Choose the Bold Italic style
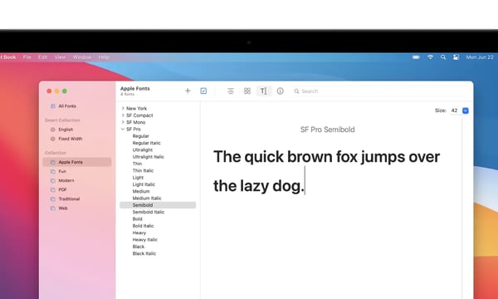 [x=143, y=226]
